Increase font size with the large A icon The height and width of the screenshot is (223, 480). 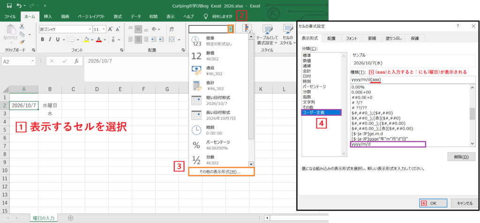click(x=110, y=30)
